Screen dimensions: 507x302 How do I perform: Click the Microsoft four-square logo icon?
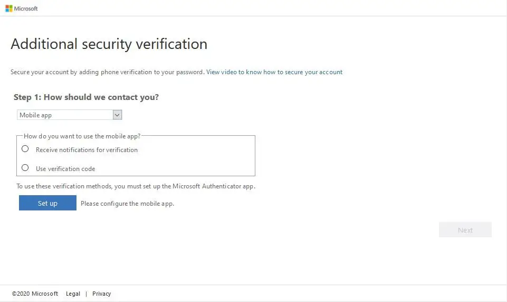[9, 8]
